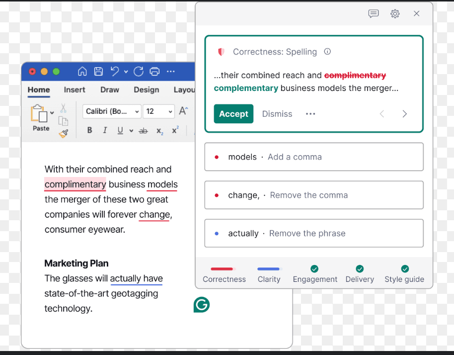Toggle Strikethrough formatting

143,130
